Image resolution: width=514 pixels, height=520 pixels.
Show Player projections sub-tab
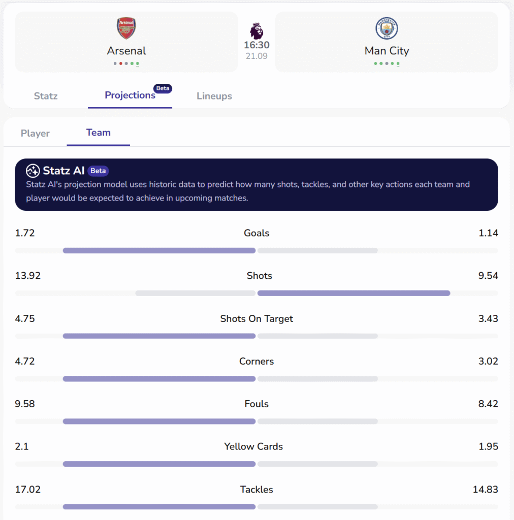tap(35, 133)
